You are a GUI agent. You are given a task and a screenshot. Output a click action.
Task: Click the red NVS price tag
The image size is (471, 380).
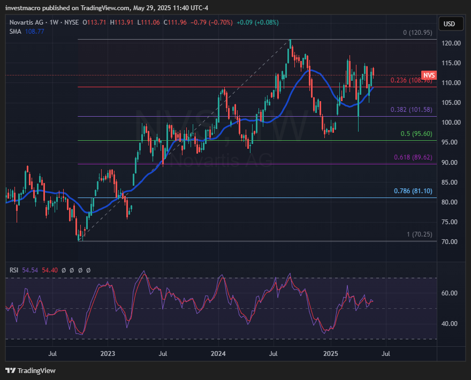coord(429,75)
